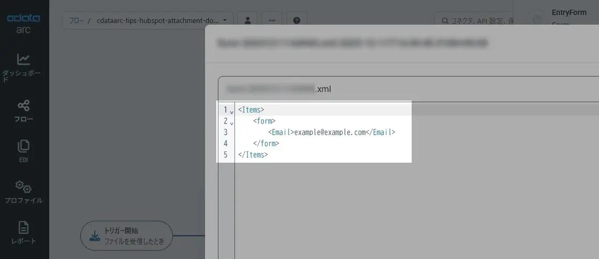Click the CData Arc logo
Image resolution: width=599 pixels, height=259 pixels.
point(24,24)
